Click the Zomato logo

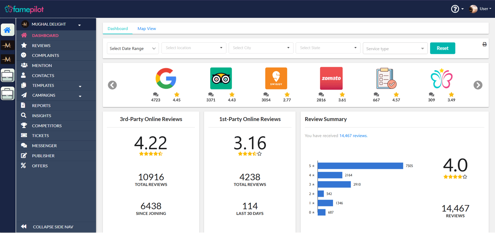(x=331, y=78)
